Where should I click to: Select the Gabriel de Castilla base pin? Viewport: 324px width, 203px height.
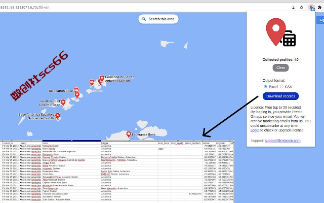point(58,116)
